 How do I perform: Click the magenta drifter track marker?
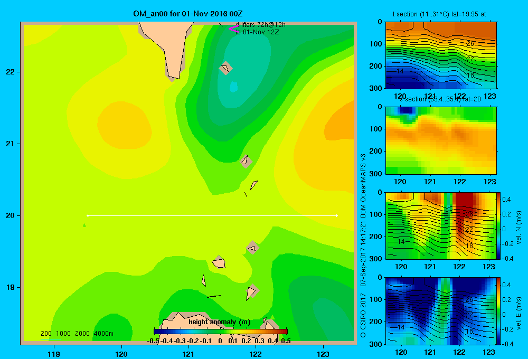pos(233,29)
